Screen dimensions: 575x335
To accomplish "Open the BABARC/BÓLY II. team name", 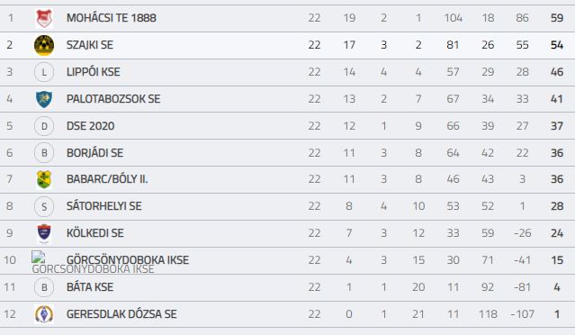I will [107, 179].
